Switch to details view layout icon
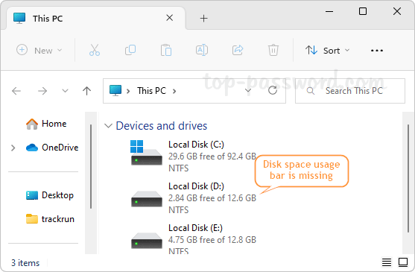415x272 pixels. [x=387, y=262]
